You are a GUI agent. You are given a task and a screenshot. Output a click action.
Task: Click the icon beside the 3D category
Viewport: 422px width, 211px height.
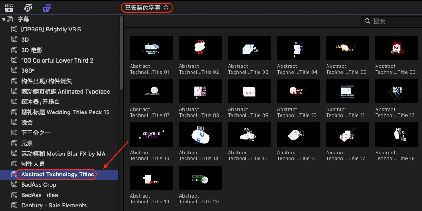pyautogui.click(x=14, y=40)
